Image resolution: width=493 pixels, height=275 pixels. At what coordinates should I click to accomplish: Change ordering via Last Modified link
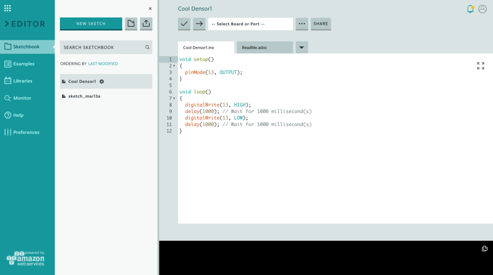tap(103, 64)
